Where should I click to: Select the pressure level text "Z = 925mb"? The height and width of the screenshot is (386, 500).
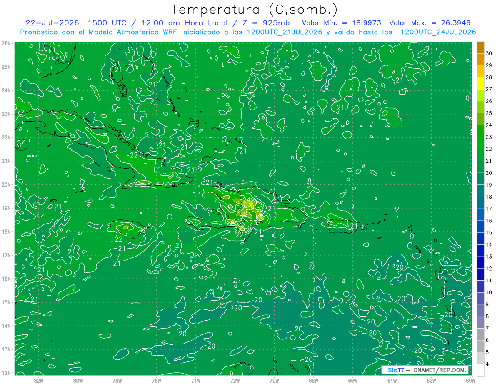[x=265, y=23]
